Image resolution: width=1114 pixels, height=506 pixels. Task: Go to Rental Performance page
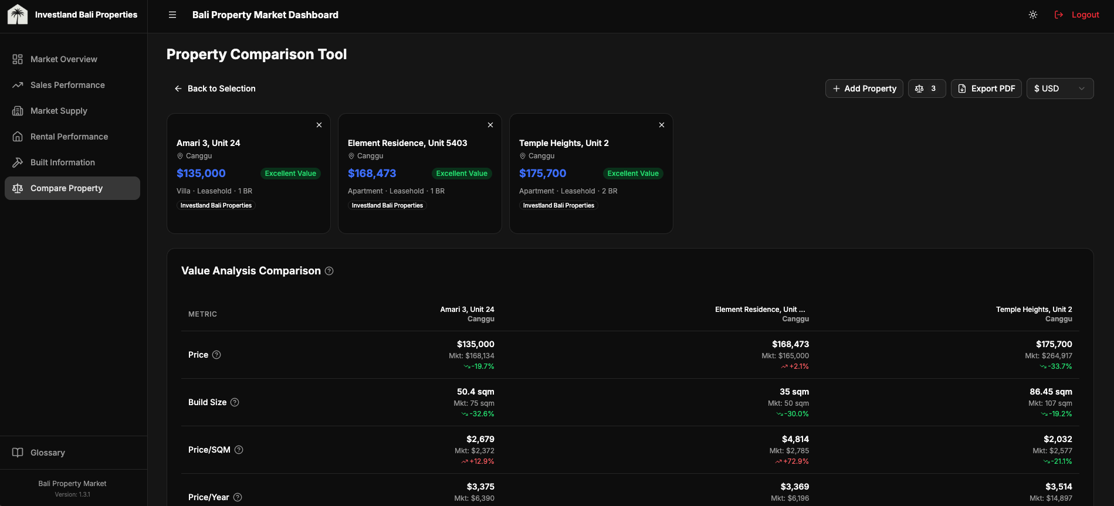(69, 137)
